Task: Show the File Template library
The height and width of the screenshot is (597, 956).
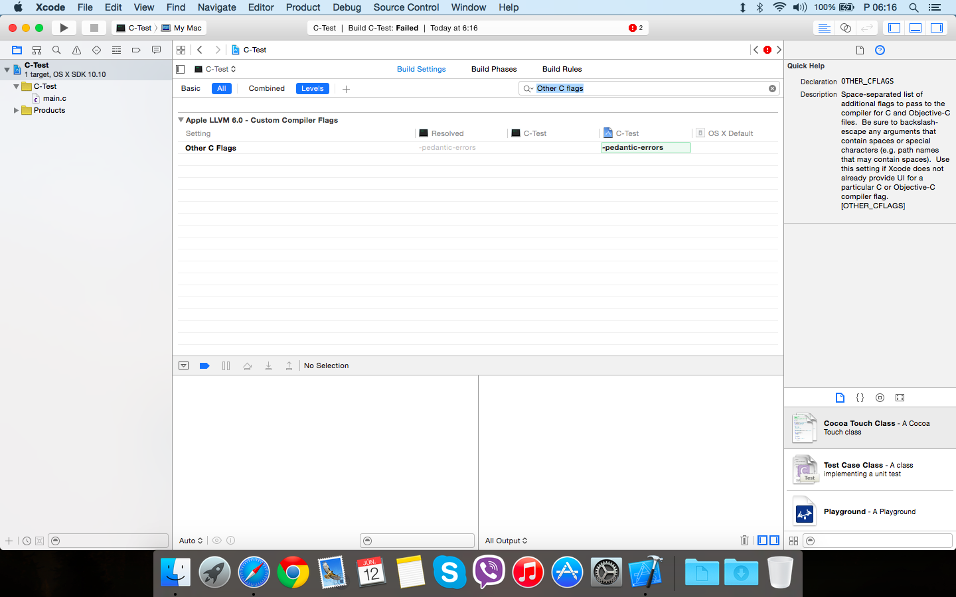Action: (840, 397)
